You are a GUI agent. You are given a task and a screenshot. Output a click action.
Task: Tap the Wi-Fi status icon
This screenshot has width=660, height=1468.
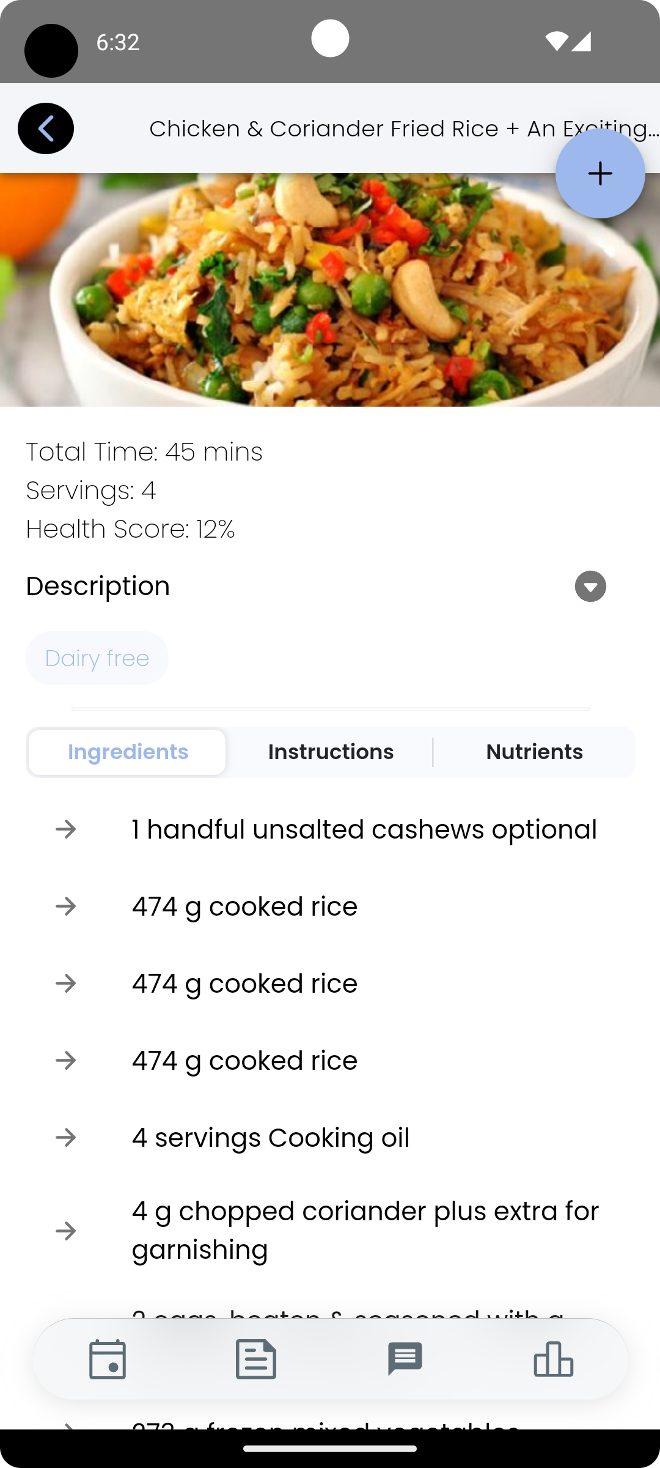pos(556,41)
